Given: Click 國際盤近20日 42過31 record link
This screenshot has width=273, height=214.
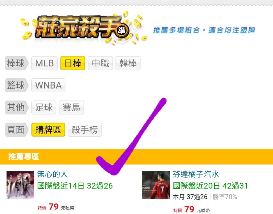Looking at the screenshot, I should pos(210,186).
